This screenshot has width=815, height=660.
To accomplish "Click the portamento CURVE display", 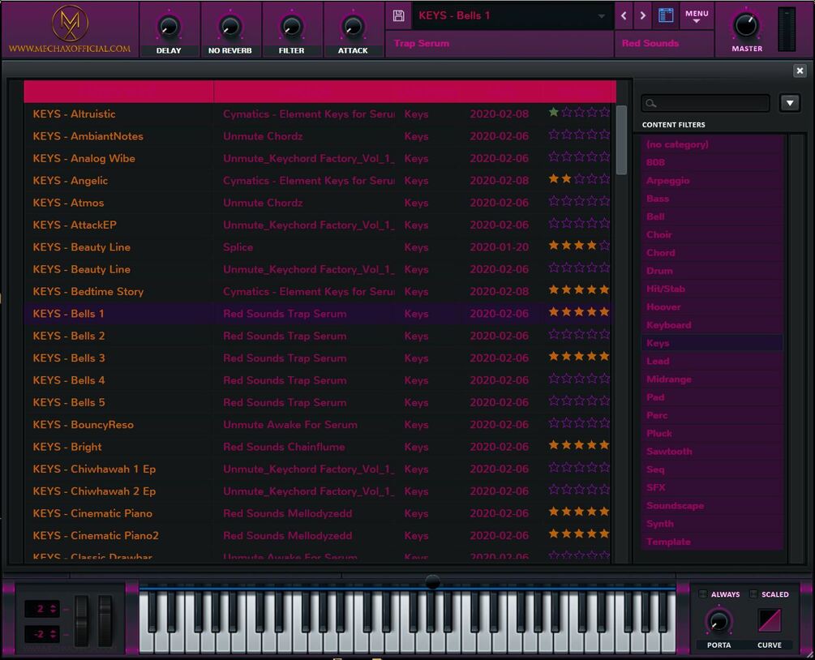I will (x=770, y=620).
